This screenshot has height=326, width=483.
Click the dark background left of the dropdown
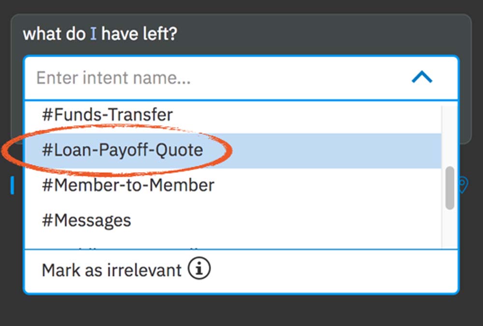(11, 232)
